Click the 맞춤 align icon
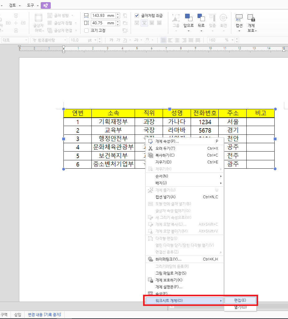This screenshot has height=319, width=288. click(x=212, y=18)
